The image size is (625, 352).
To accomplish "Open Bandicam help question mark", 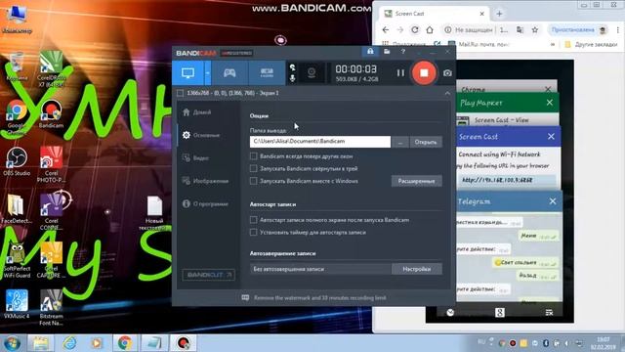I will [x=403, y=52].
